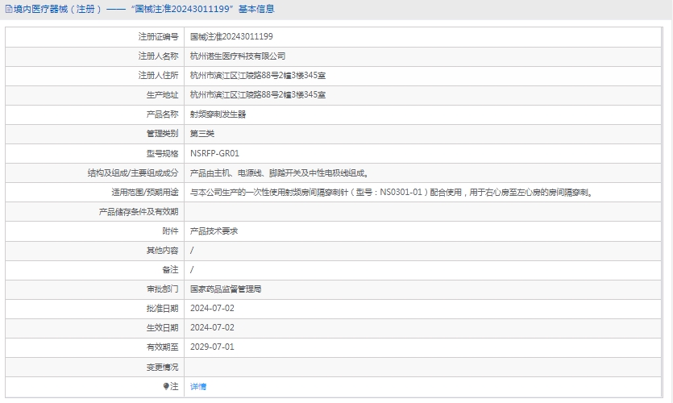This screenshot has width=673, height=403.
Task: Click approving department 国家药品监督管理局
Action: (x=226, y=289)
